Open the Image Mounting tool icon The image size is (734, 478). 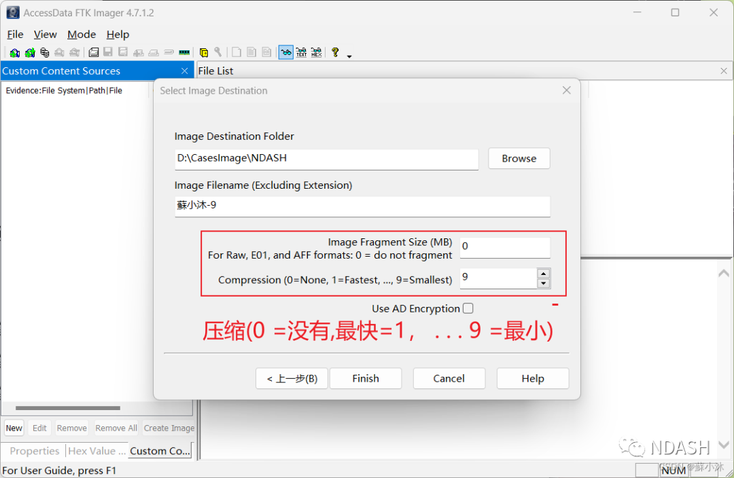click(x=44, y=52)
